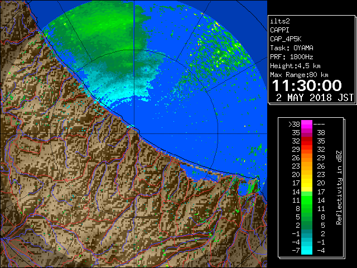Click the 'ilts2' label in info box

click(x=280, y=21)
